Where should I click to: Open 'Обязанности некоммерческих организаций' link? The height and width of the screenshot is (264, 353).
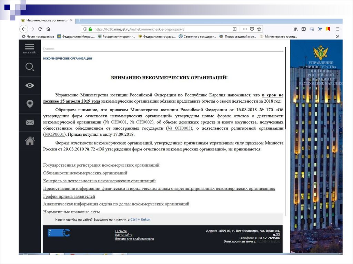[85, 173]
